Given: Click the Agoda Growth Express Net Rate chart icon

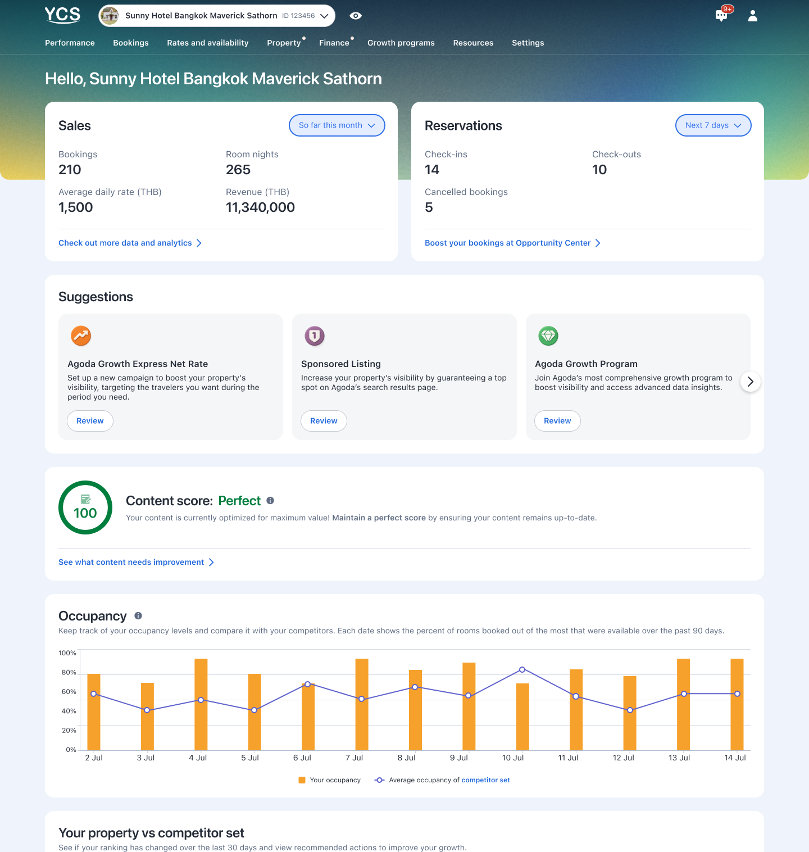Looking at the screenshot, I should coord(81,336).
